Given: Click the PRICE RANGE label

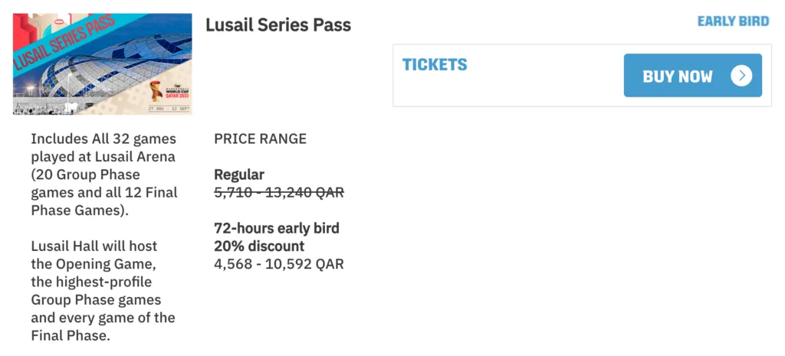Looking at the screenshot, I should [x=261, y=139].
